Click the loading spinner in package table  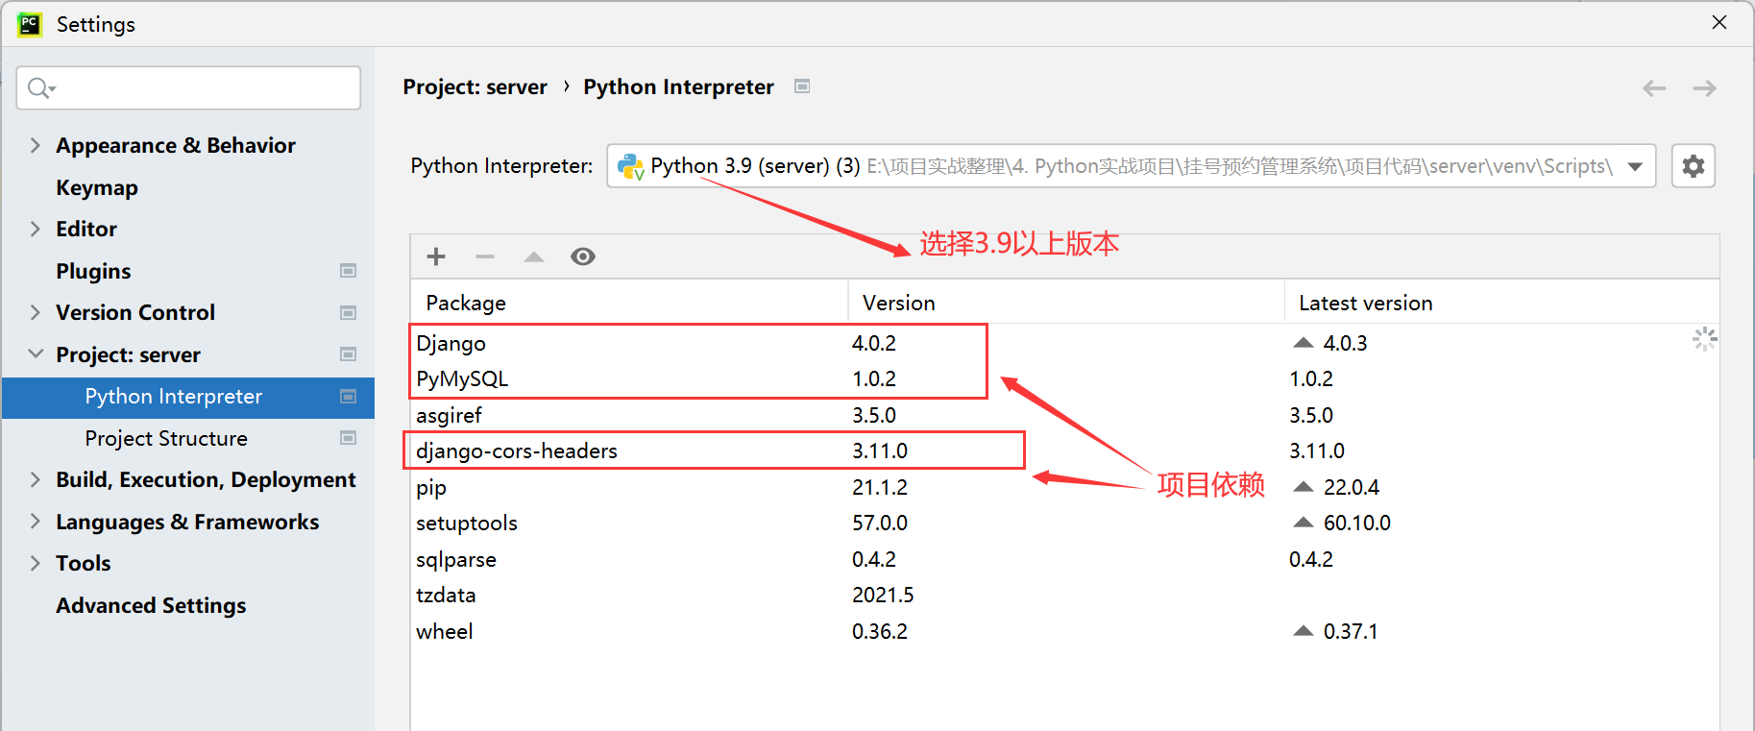tap(1704, 339)
